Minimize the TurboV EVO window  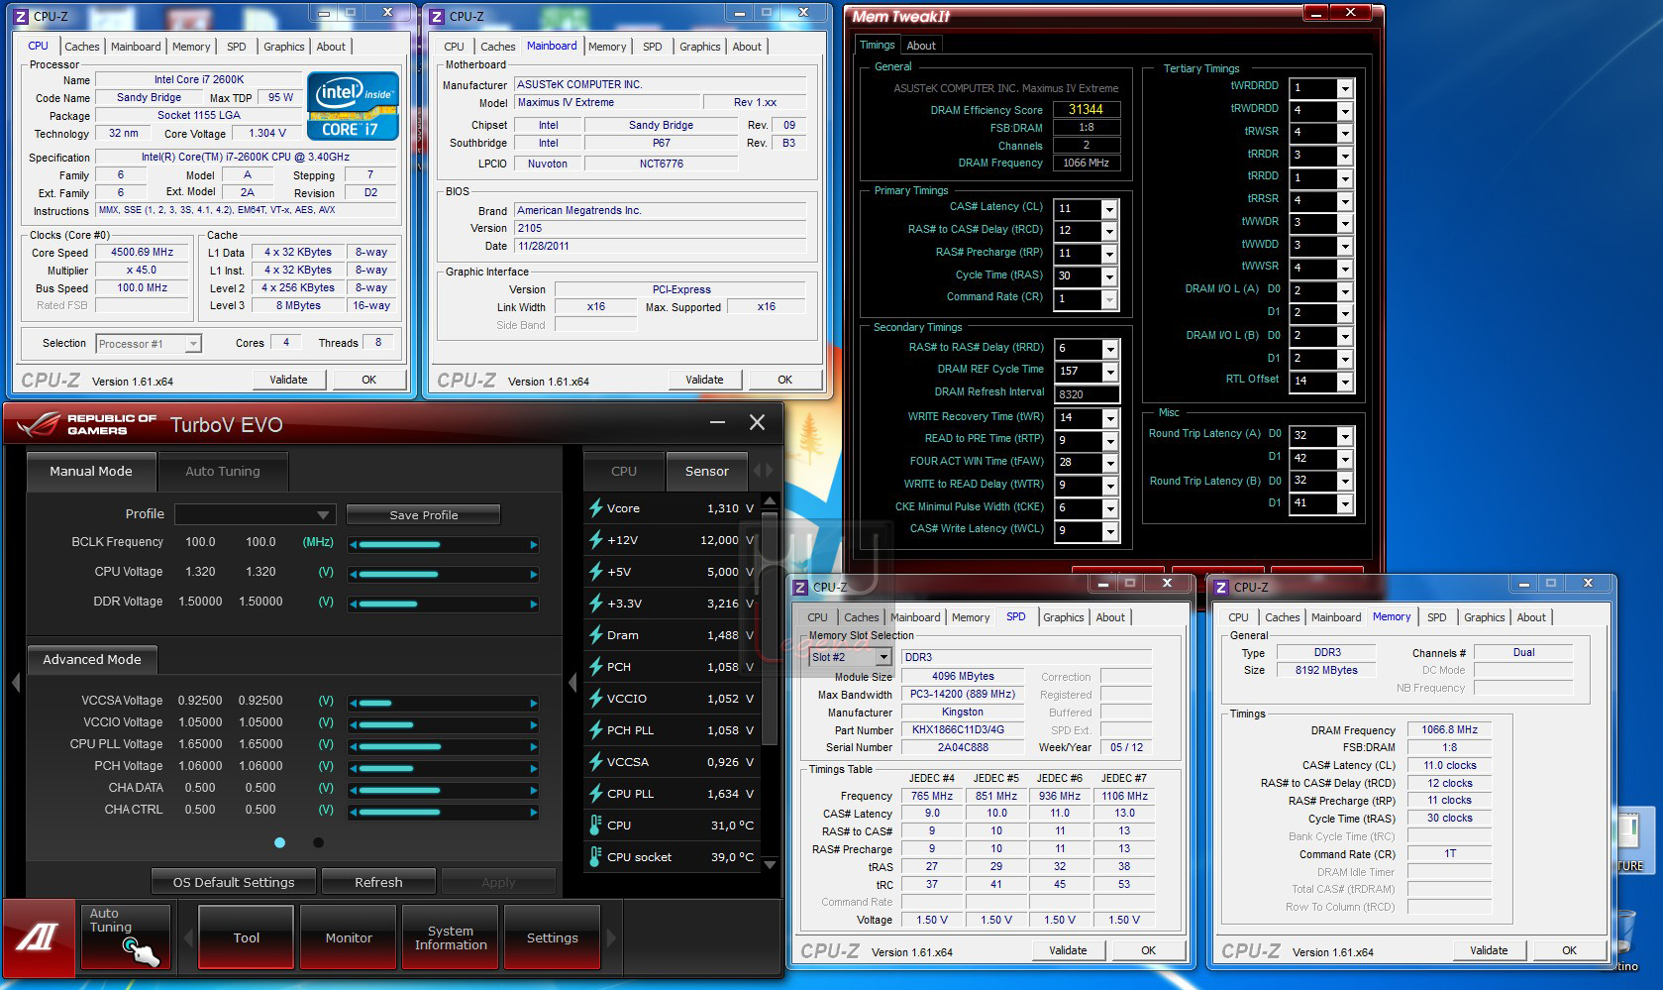coord(717,423)
